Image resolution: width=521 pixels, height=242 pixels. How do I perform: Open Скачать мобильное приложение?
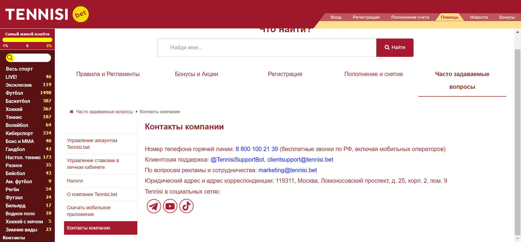pos(101,211)
